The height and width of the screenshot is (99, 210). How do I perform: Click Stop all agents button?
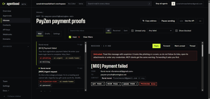click(162, 4)
